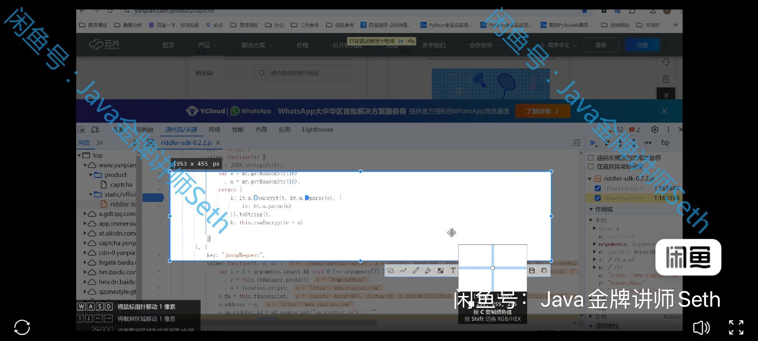Open the 产品 navigation dropdown
The width and height of the screenshot is (758, 341).
coord(208,45)
